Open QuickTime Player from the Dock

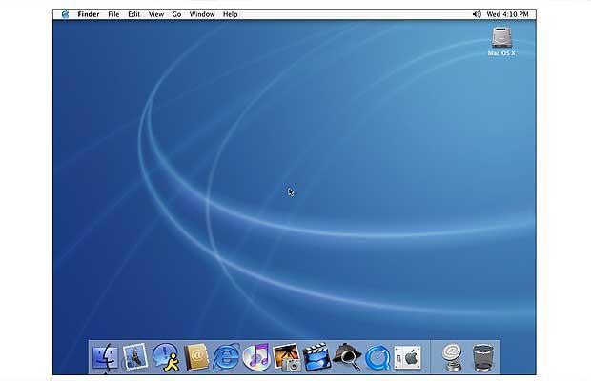(x=377, y=357)
